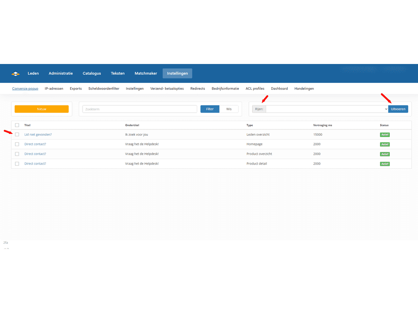This screenshot has width=418, height=313.
Task: Open the 'Lid niet gevonden?' title link
Action: pyautogui.click(x=38, y=135)
